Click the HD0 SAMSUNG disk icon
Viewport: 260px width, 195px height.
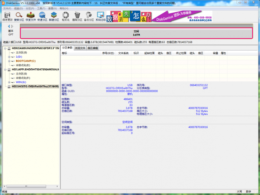point(9,48)
